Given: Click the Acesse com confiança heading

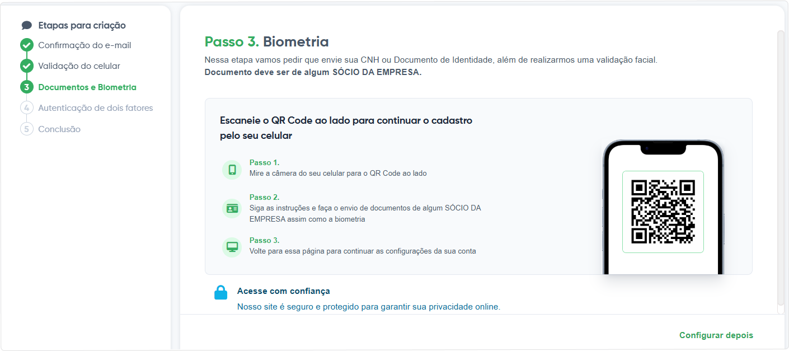Looking at the screenshot, I should click(x=284, y=291).
